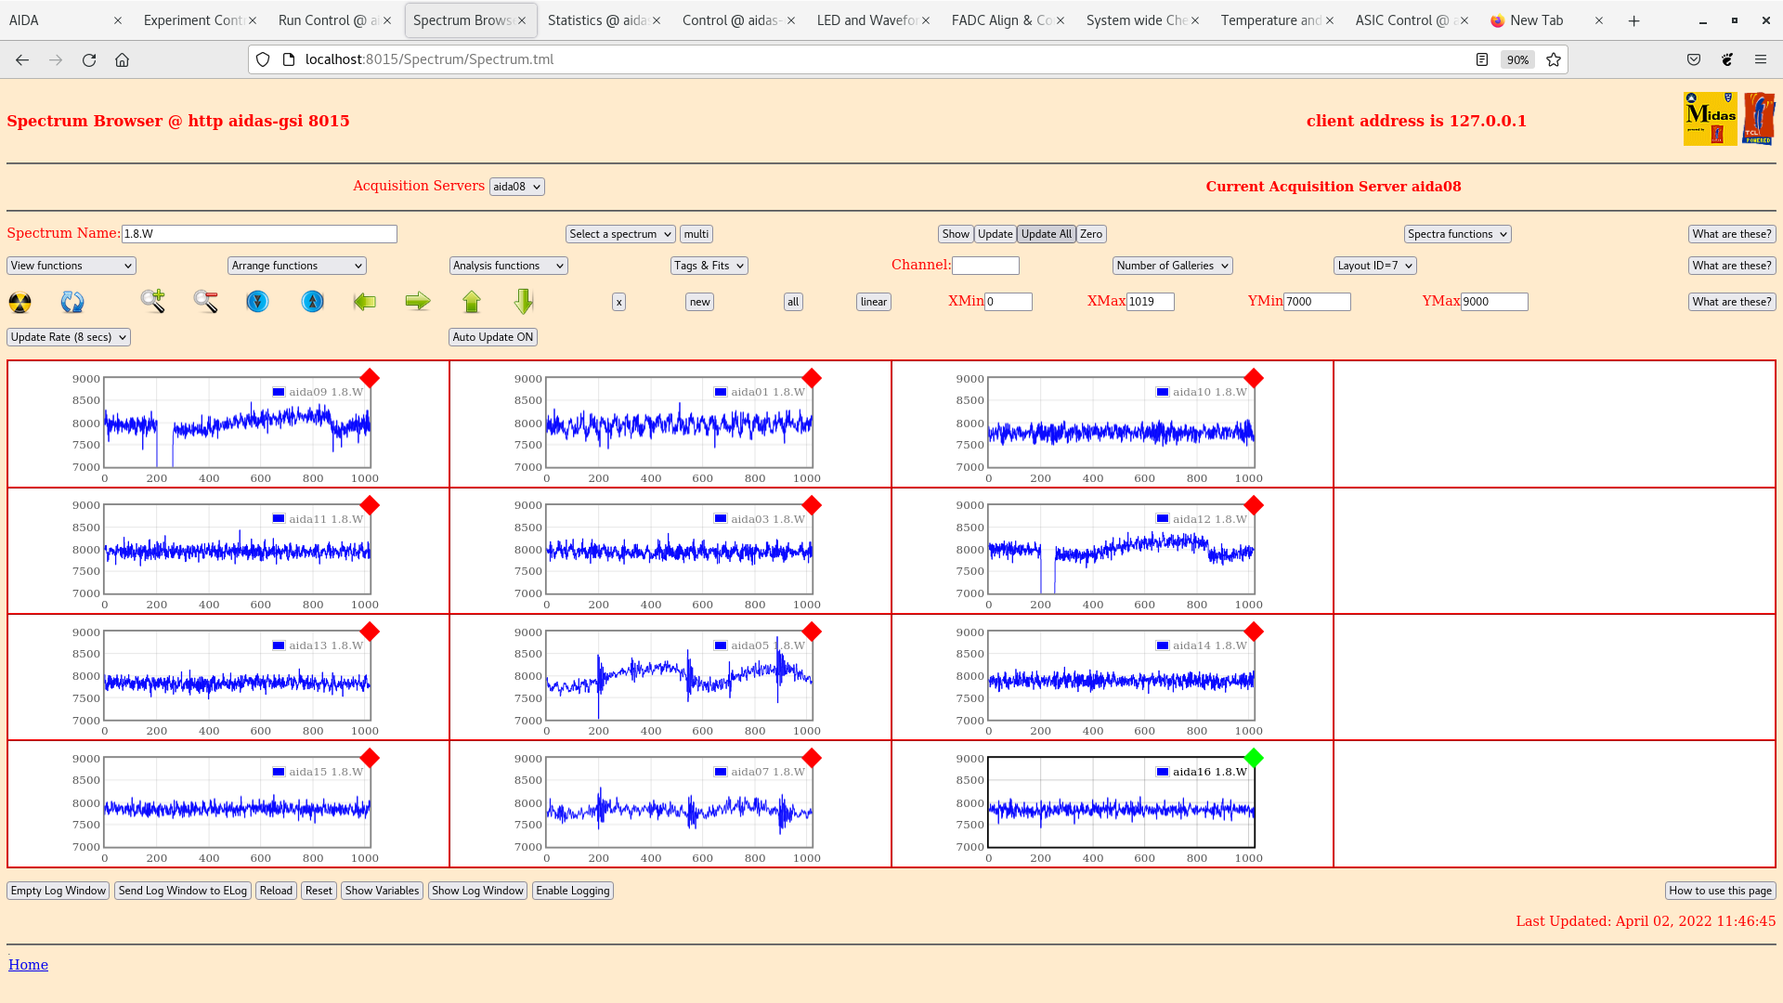The height and width of the screenshot is (1003, 1783).
Task: Click the zoom in magnifier icon
Action: (x=153, y=301)
